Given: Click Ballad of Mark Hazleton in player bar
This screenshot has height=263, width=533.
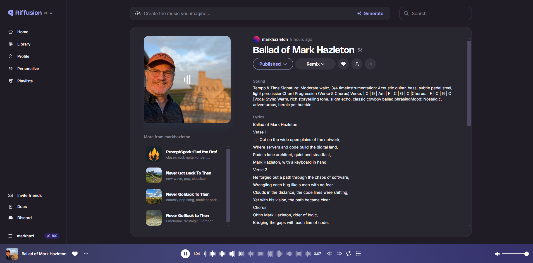Looking at the screenshot, I should tap(44, 254).
